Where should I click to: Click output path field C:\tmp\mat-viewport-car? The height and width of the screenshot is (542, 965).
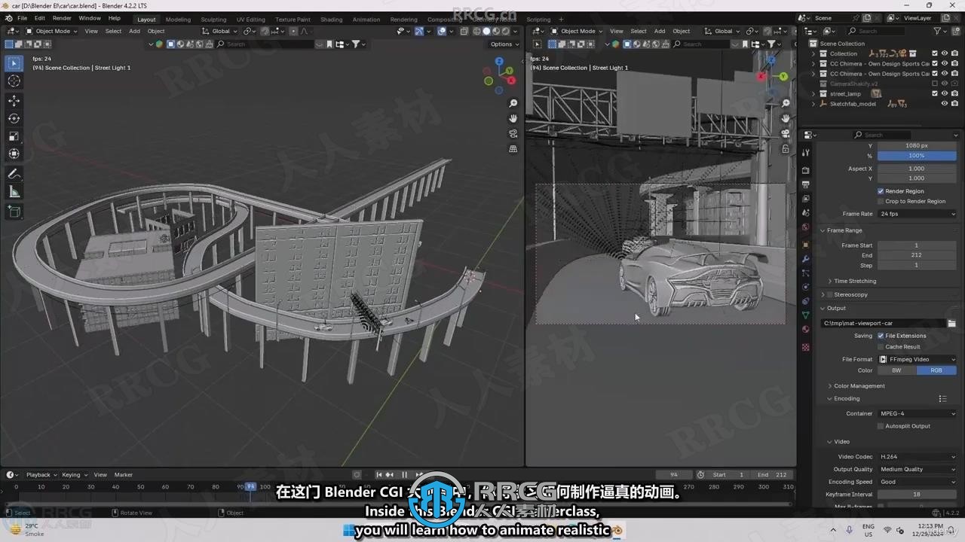click(x=883, y=323)
